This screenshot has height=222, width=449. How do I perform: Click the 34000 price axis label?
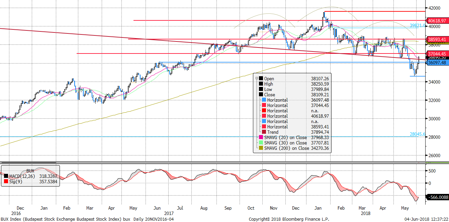click(435, 82)
